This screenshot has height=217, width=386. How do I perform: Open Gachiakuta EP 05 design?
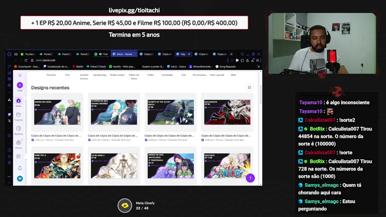pos(227,112)
